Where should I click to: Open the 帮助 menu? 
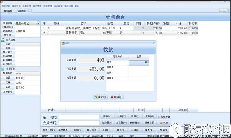pos(77,6)
